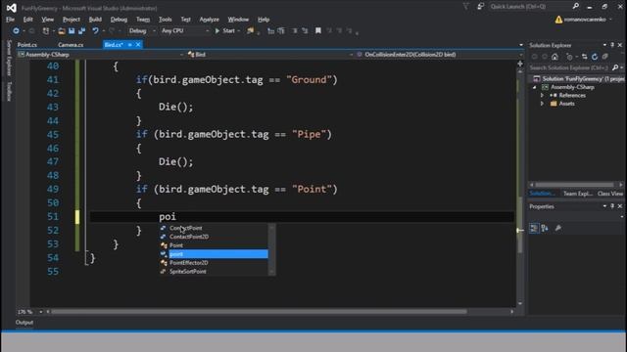Click the Show All Files icon

pos(605,57)
